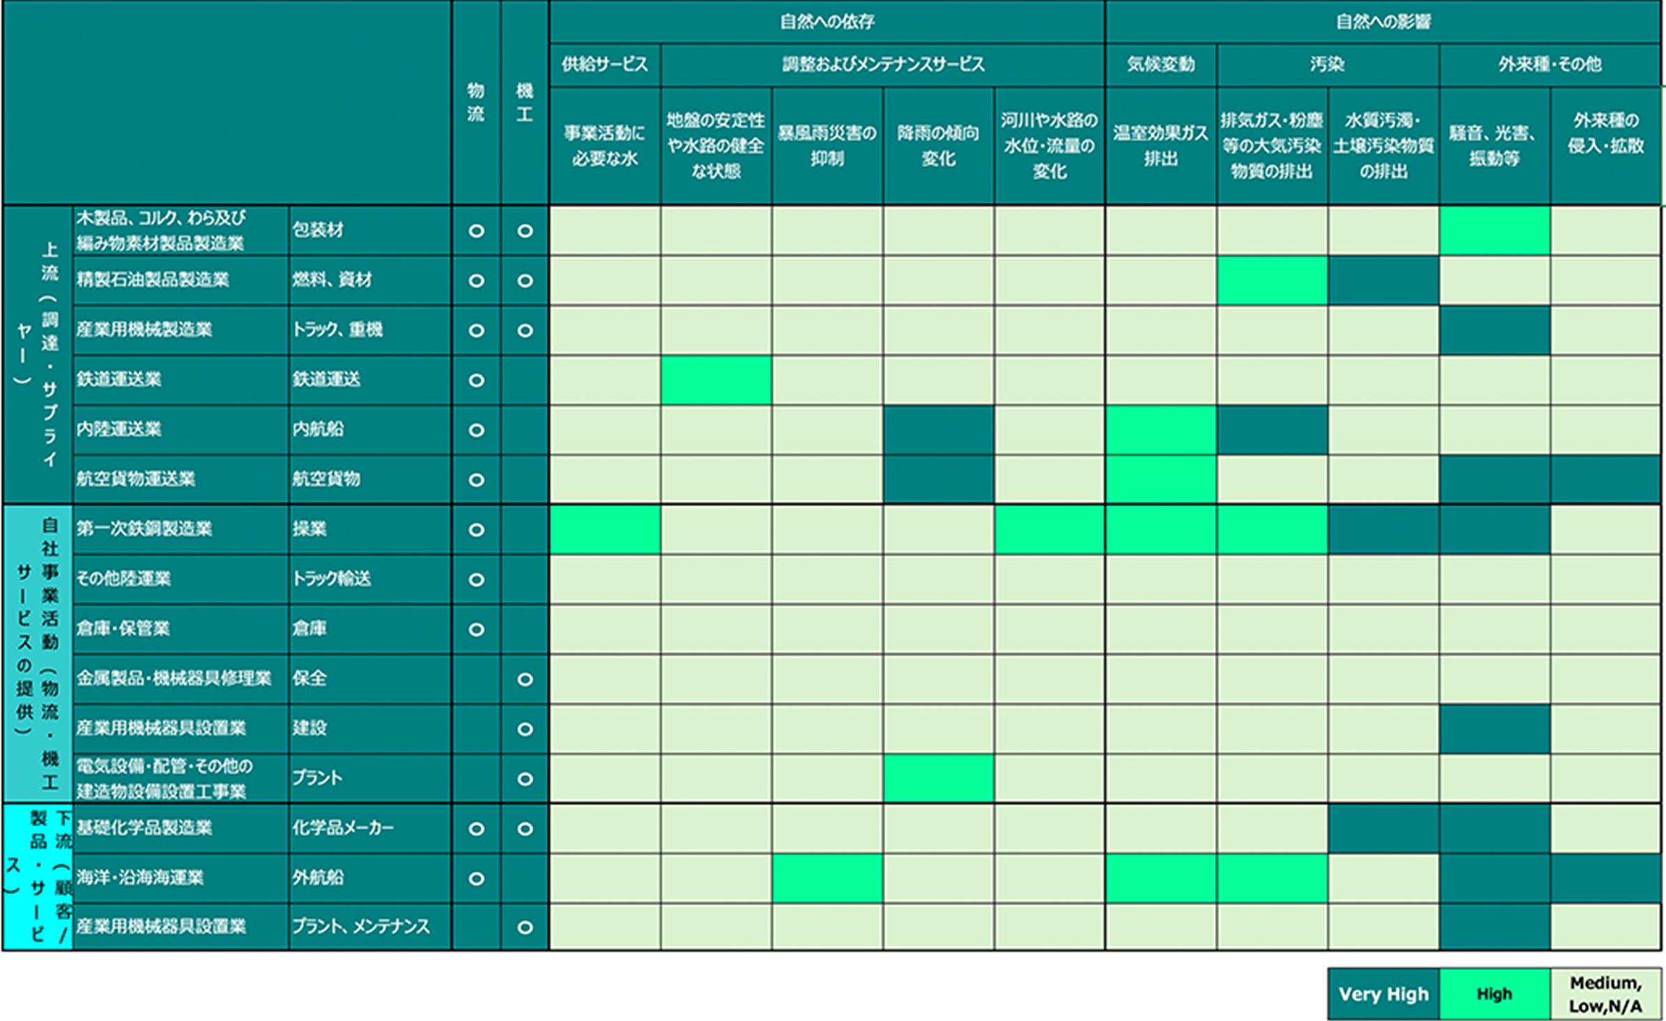1666x1021 pixels.
Task: Click 物流 circle mark for 倉庫・保管業
Action: [x=476, y=630]
